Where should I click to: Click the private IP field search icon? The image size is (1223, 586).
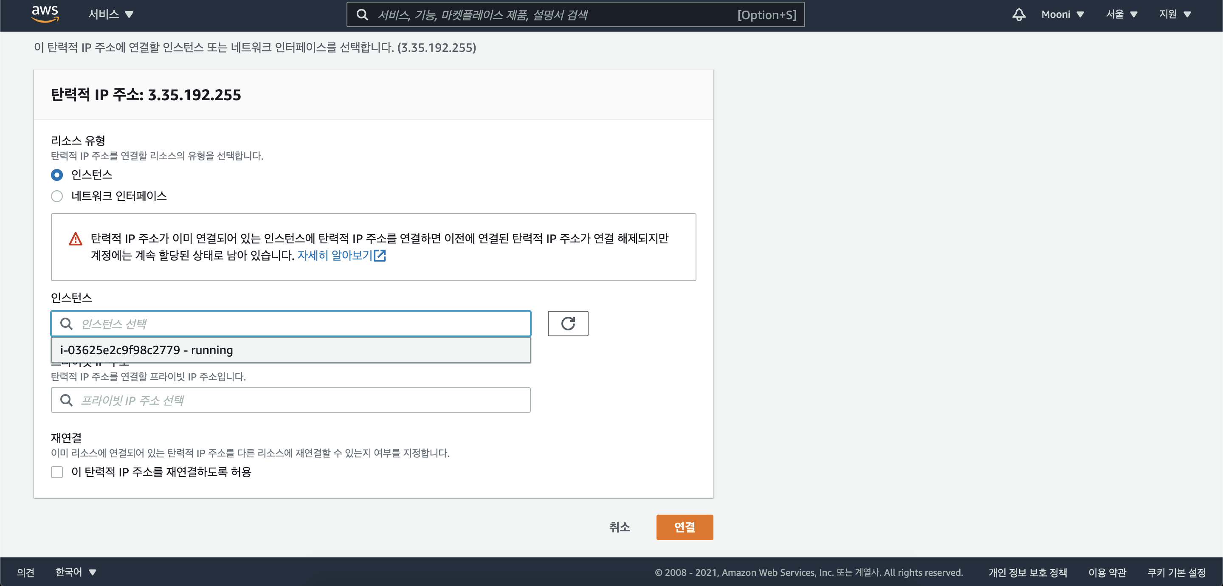(67, 400)
